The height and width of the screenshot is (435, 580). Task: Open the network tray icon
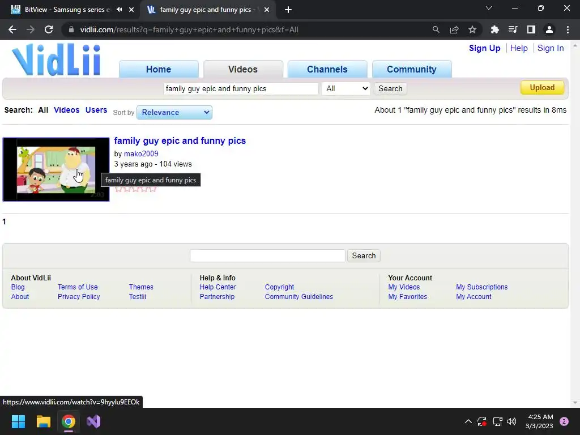point(497,421)
